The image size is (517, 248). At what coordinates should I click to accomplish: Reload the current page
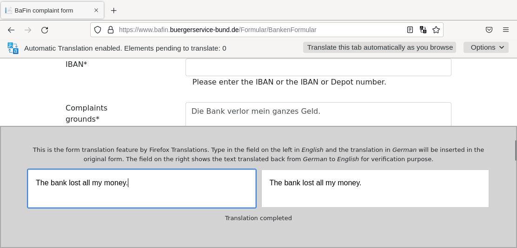(x=45, y=30)
